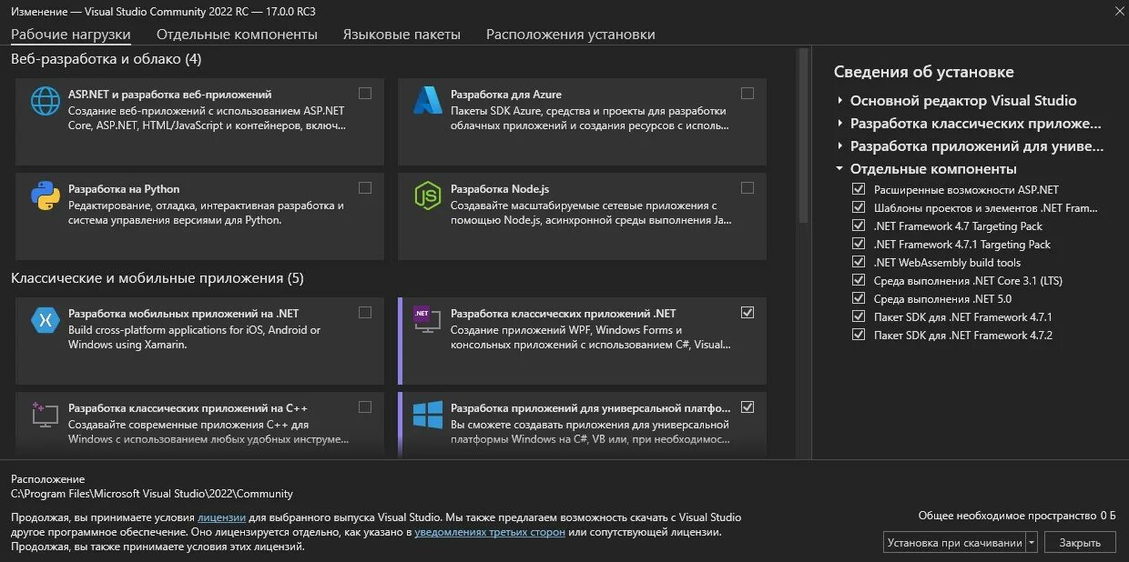Click the Сведения об установке heading
Viewport: 1129px width, 562px height.
point(923,72)
